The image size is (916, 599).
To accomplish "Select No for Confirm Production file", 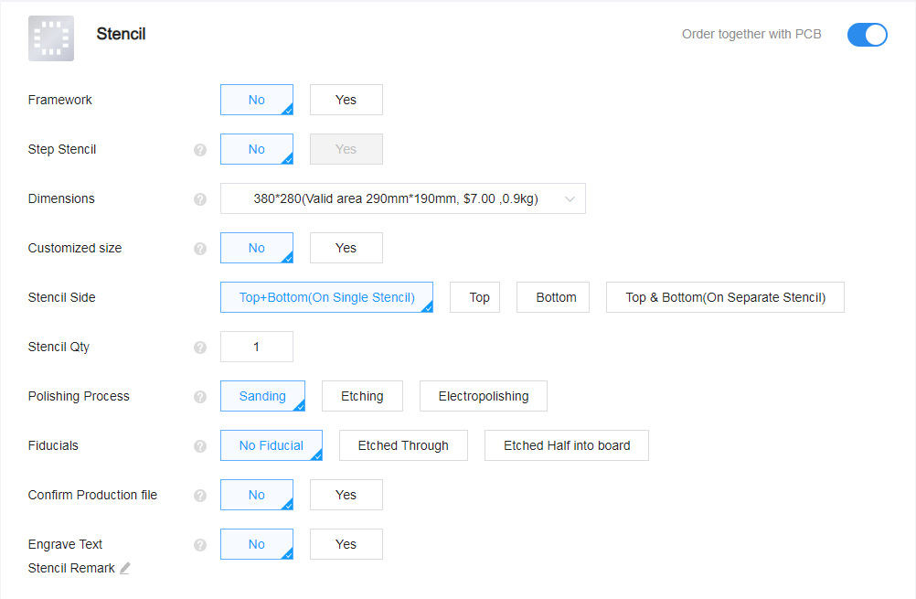I will coord(257,495).
